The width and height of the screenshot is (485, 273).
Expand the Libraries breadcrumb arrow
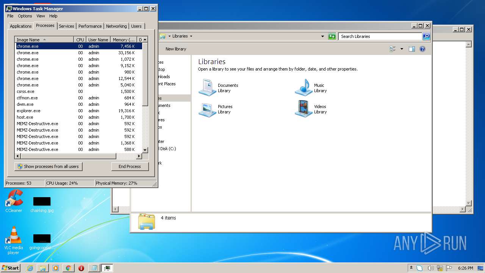[191, 36]
